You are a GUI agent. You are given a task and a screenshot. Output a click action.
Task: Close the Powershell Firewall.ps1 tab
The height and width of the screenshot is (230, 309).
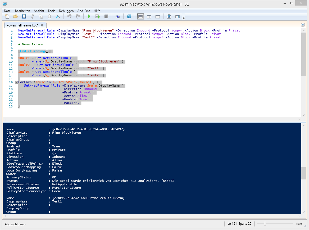(x=42, y=25)
